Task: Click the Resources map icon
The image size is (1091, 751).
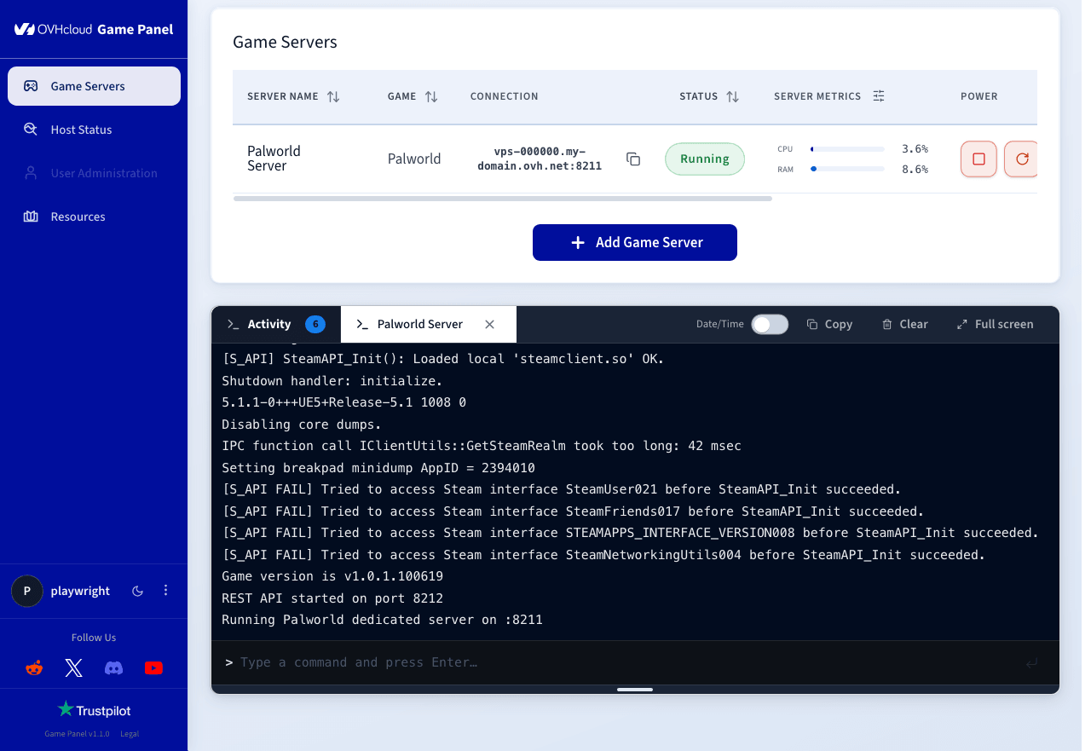Action: [x=31, y=217]
